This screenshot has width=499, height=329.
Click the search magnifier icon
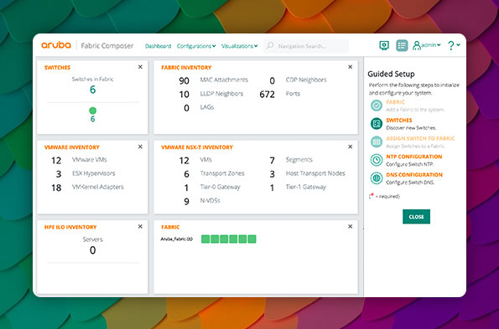pos(270,46)
